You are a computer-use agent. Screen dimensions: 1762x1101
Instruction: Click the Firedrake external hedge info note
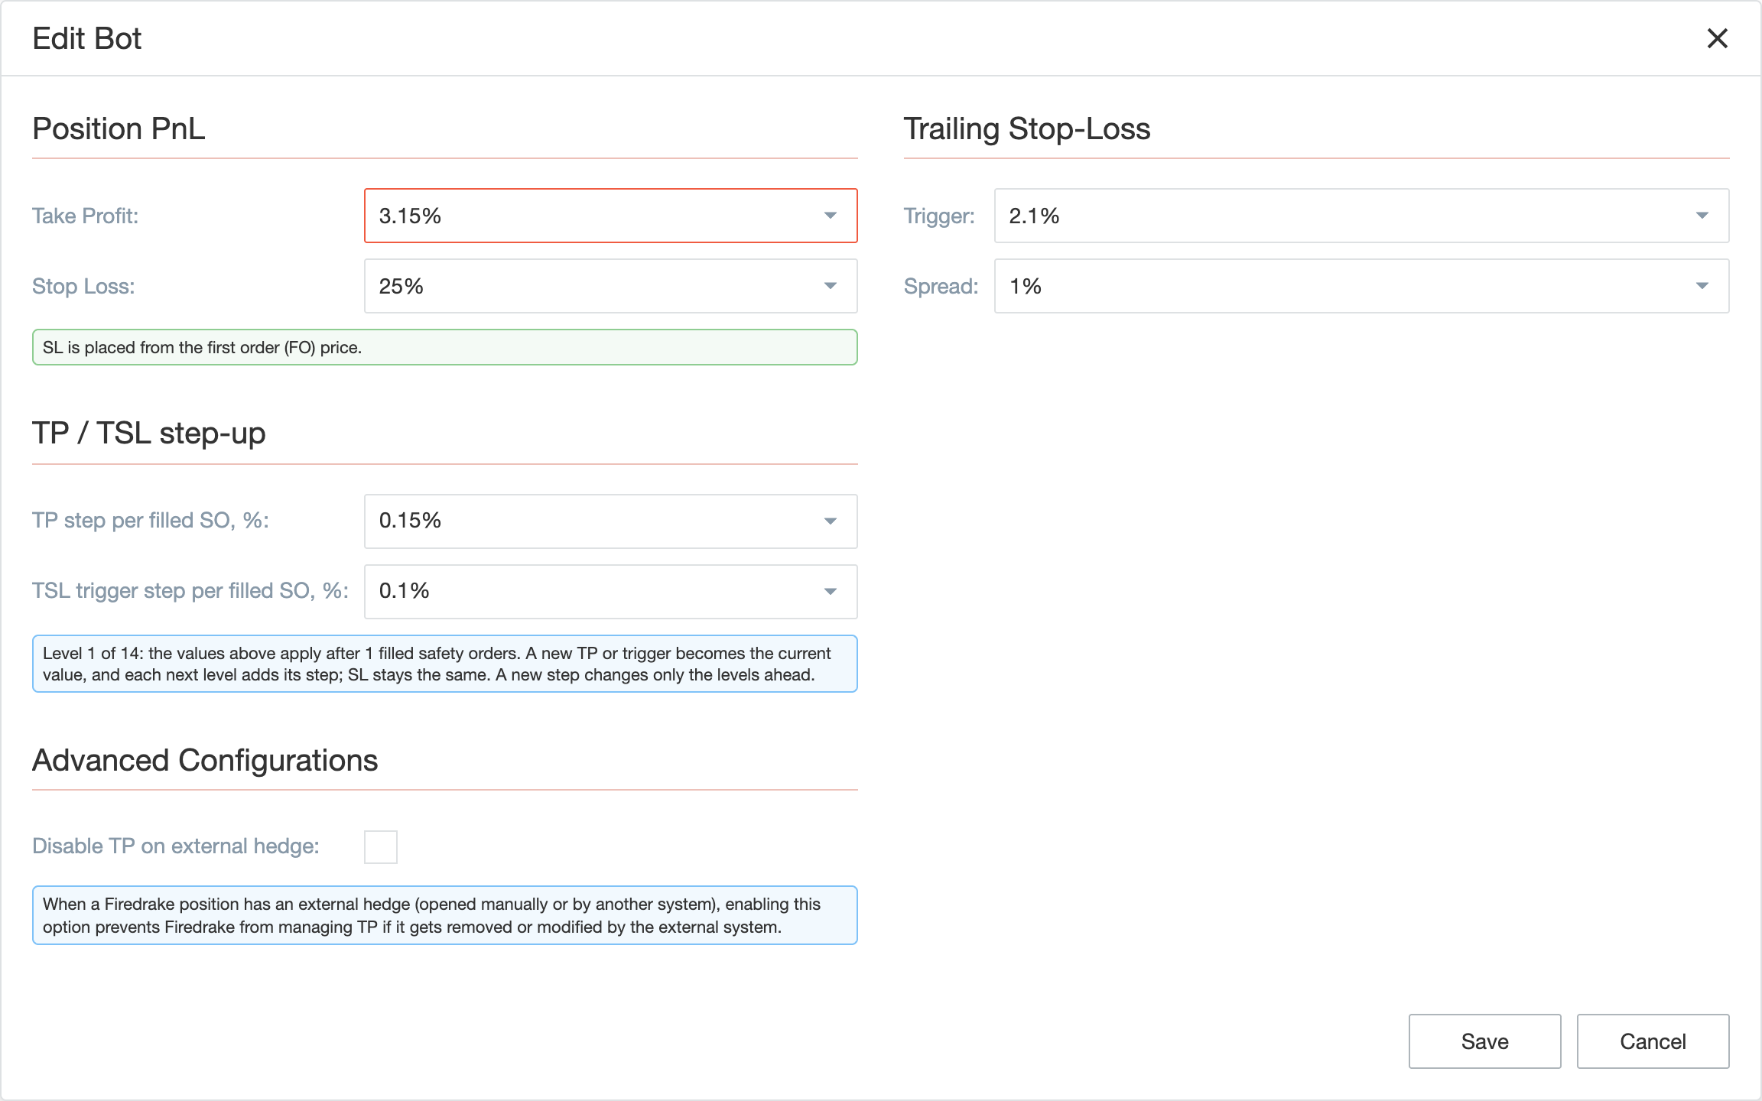pyautogui.click(x=445, y=915)
